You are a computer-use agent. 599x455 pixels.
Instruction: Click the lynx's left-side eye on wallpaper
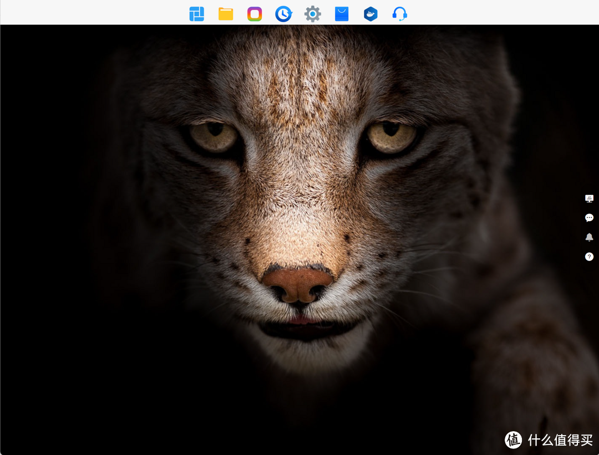[x=214, y=136]
